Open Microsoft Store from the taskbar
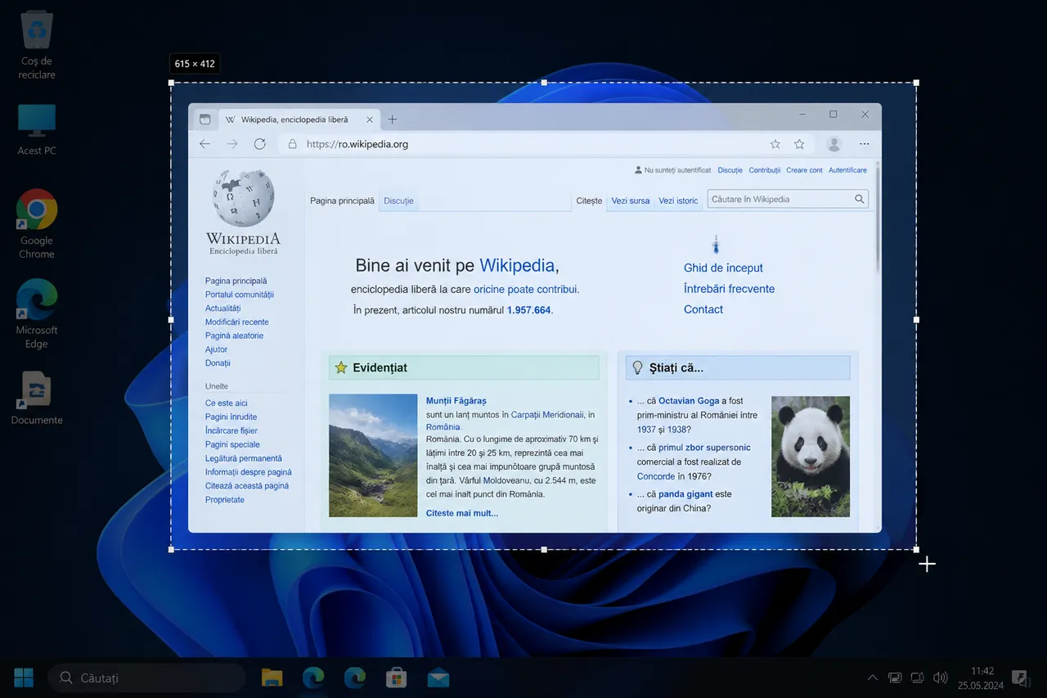The width and height of the screenshot is (1047, 698). tap(397, 678)
